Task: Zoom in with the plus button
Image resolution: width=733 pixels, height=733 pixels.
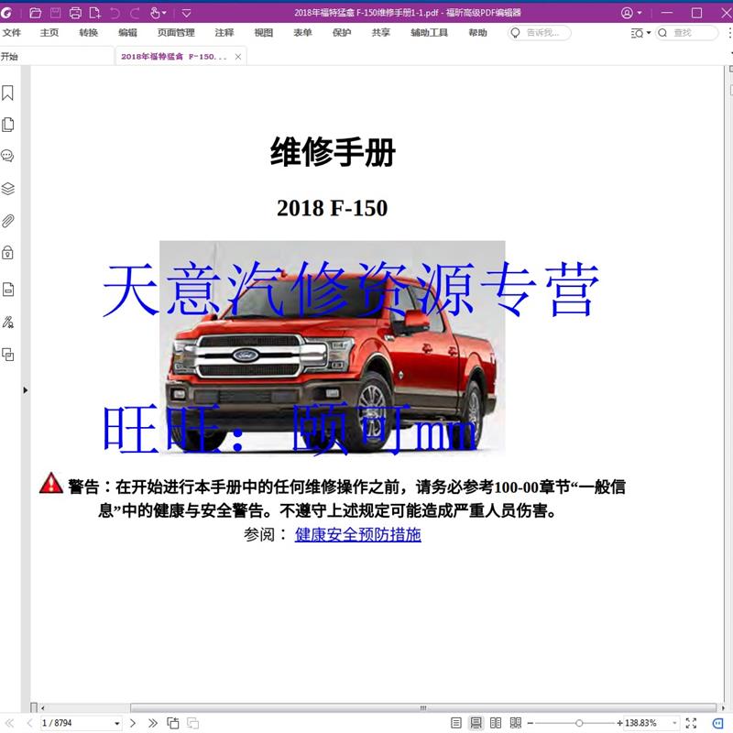Action: pyautogui.click(x=620, y=723)
